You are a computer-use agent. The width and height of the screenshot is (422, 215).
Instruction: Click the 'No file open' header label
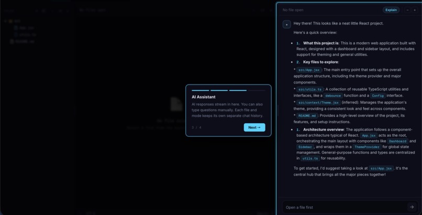(x=293, y=10)
